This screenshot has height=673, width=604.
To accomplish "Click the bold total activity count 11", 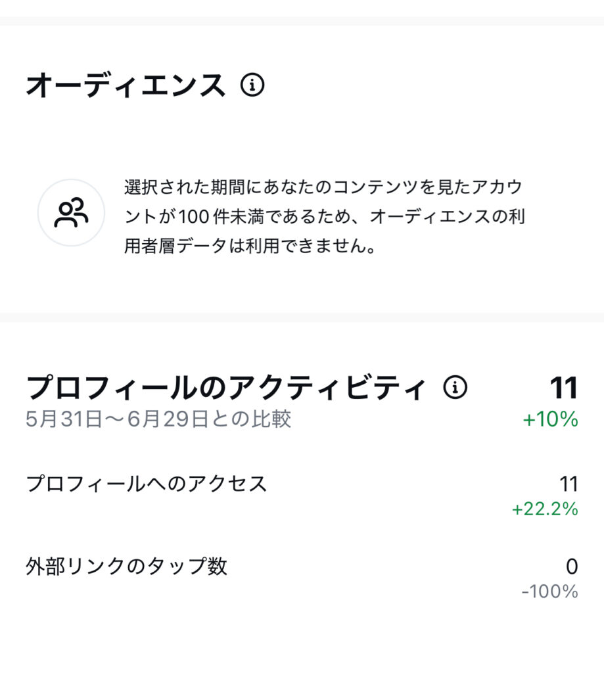I will coord(563,388).
